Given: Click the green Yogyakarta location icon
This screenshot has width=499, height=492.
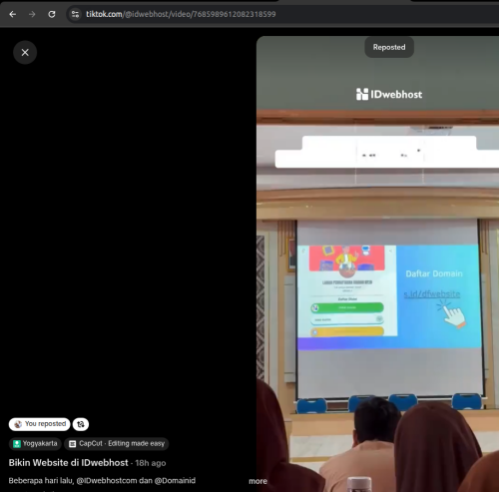Looking at the screenshot, I should tap(17, 444).
